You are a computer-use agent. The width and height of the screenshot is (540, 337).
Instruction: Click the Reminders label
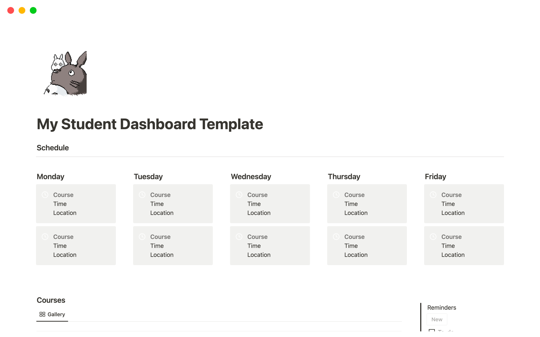click(x=442, y=308)
